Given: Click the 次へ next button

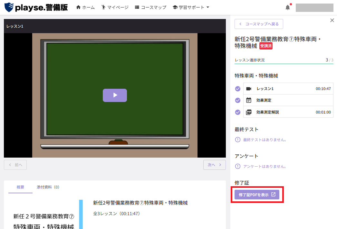Looking at the screenshot, I should [x=215, y=165].
